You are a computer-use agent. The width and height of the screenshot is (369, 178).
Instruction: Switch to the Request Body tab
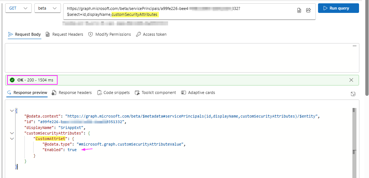(x=24, y=35)
